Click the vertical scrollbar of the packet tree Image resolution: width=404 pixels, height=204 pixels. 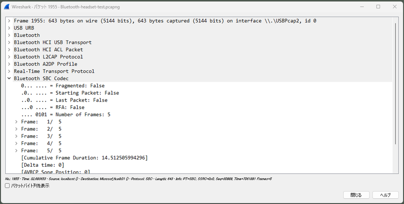click(396, 83)
